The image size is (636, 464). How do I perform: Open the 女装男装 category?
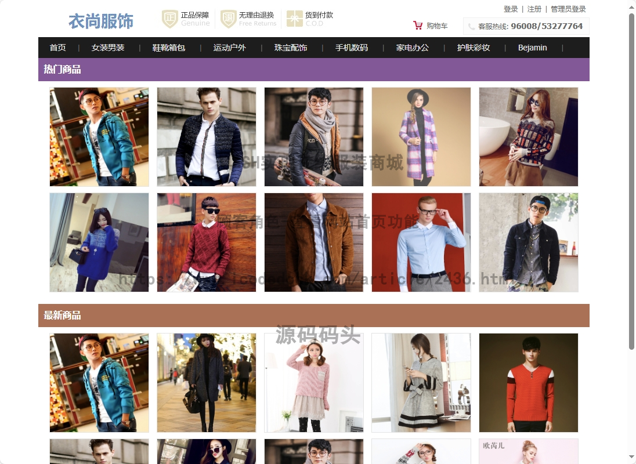108,48
